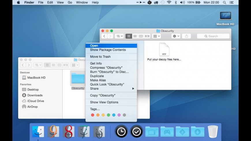Viewport: 251px width, 141px height.
Task: Switch Obscurity window to column view
Action: tap(141, 36)
